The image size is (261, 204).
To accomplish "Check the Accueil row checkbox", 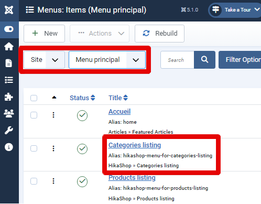I will coord(34,115).
